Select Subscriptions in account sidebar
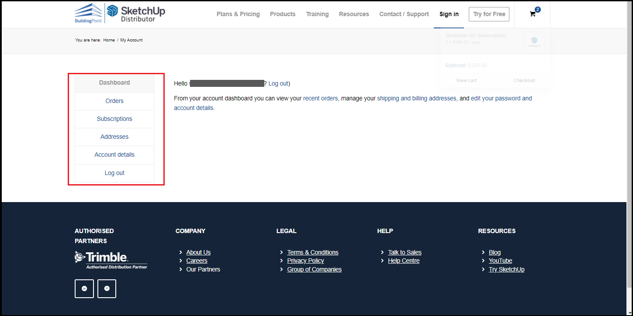 [x=114, y=119]
